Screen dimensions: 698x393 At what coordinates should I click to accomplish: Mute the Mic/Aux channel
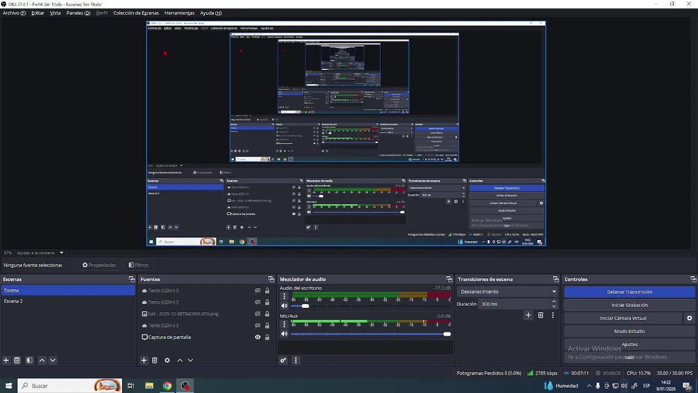tap(284, 334)
